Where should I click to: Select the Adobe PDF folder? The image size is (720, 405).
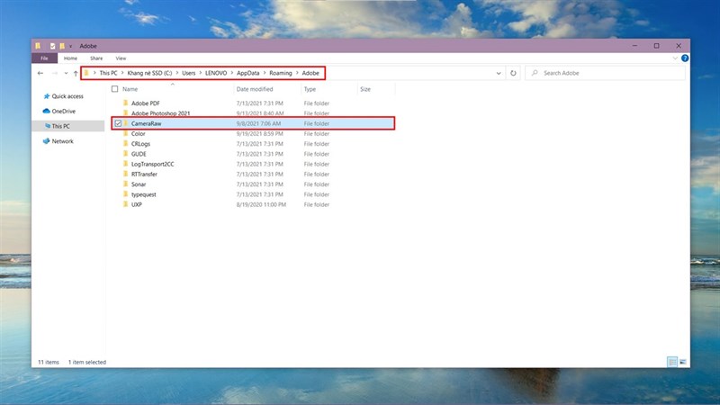(x=146, y=103)
